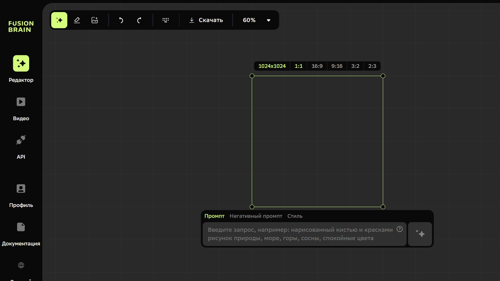Select the 16:9 aspect ratio
The width and height of the screenshot is (500, 281).
(317, 66)
